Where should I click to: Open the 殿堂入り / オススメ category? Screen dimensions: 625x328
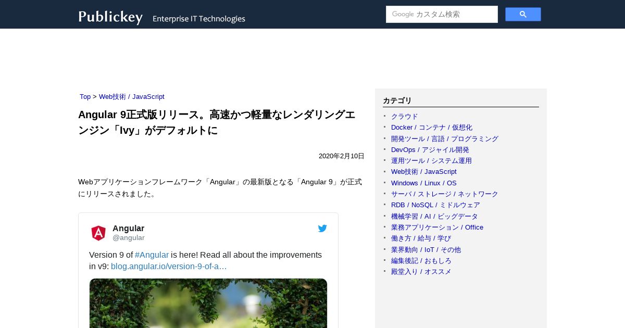[x=421, y=272]
